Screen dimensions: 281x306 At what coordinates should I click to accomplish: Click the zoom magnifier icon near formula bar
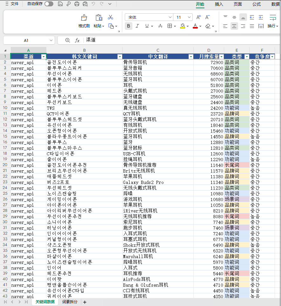68,40
